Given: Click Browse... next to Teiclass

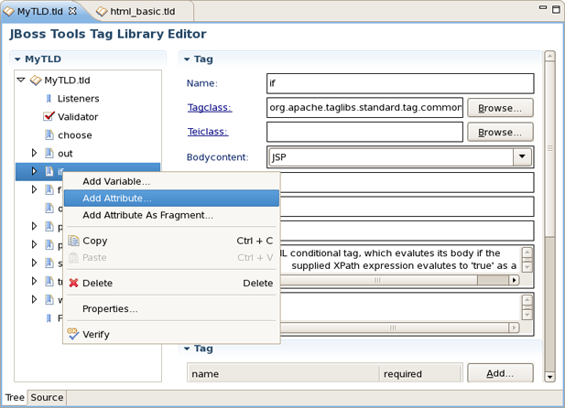Looking at the screenshot, I should (x=500, y=132).
